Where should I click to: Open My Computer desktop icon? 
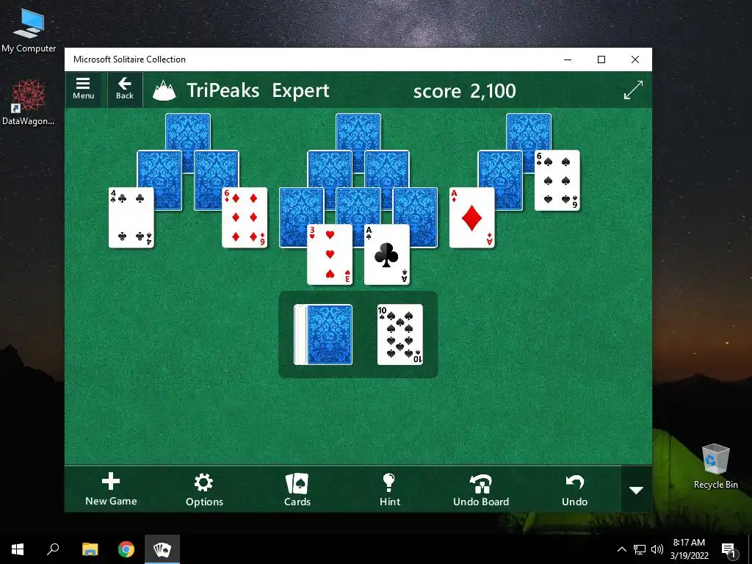click(29, 31)
